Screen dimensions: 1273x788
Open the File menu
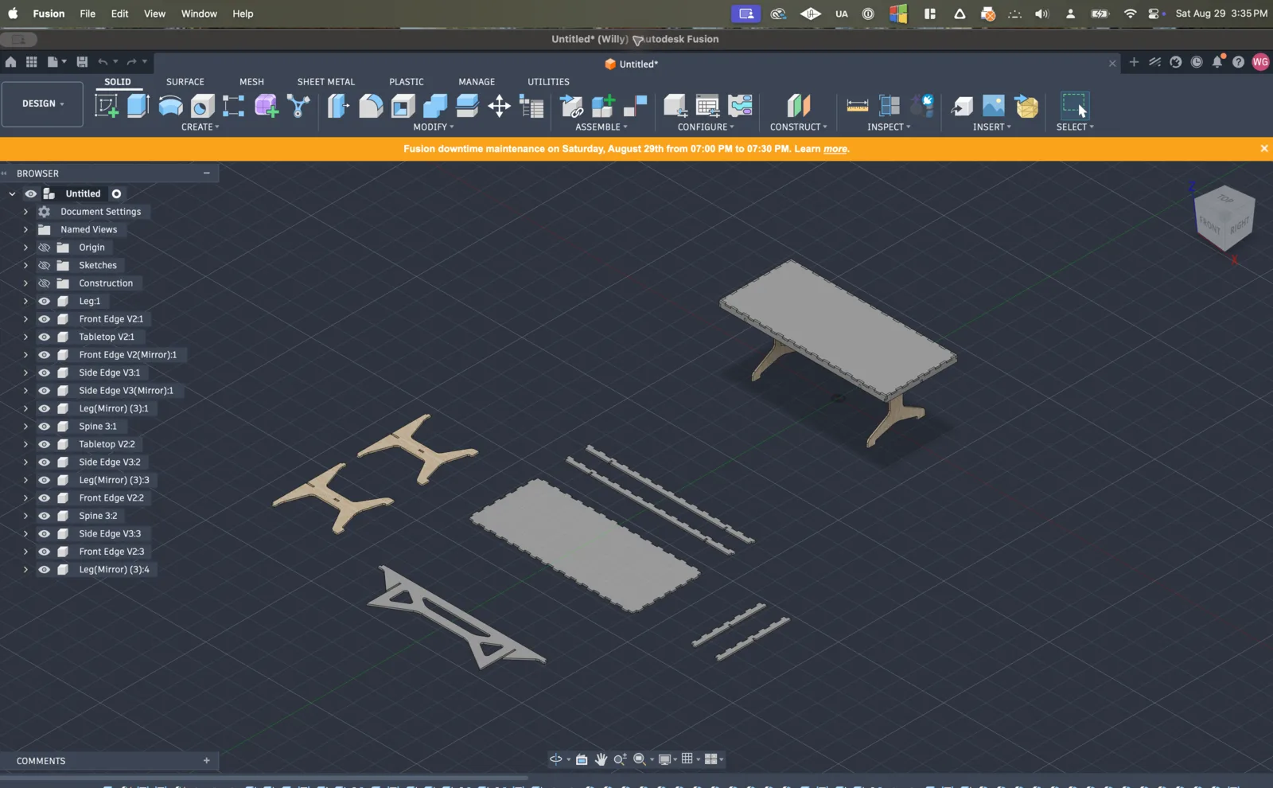(88, 14)
